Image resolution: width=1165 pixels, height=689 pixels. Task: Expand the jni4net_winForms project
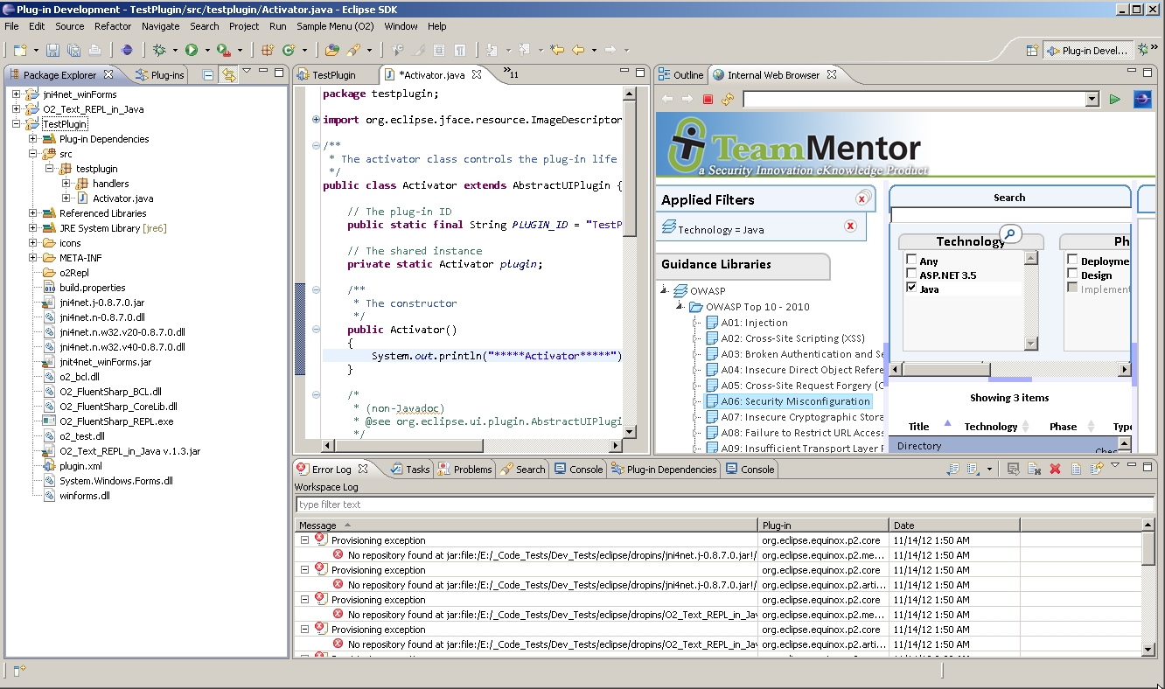point(17,94)
